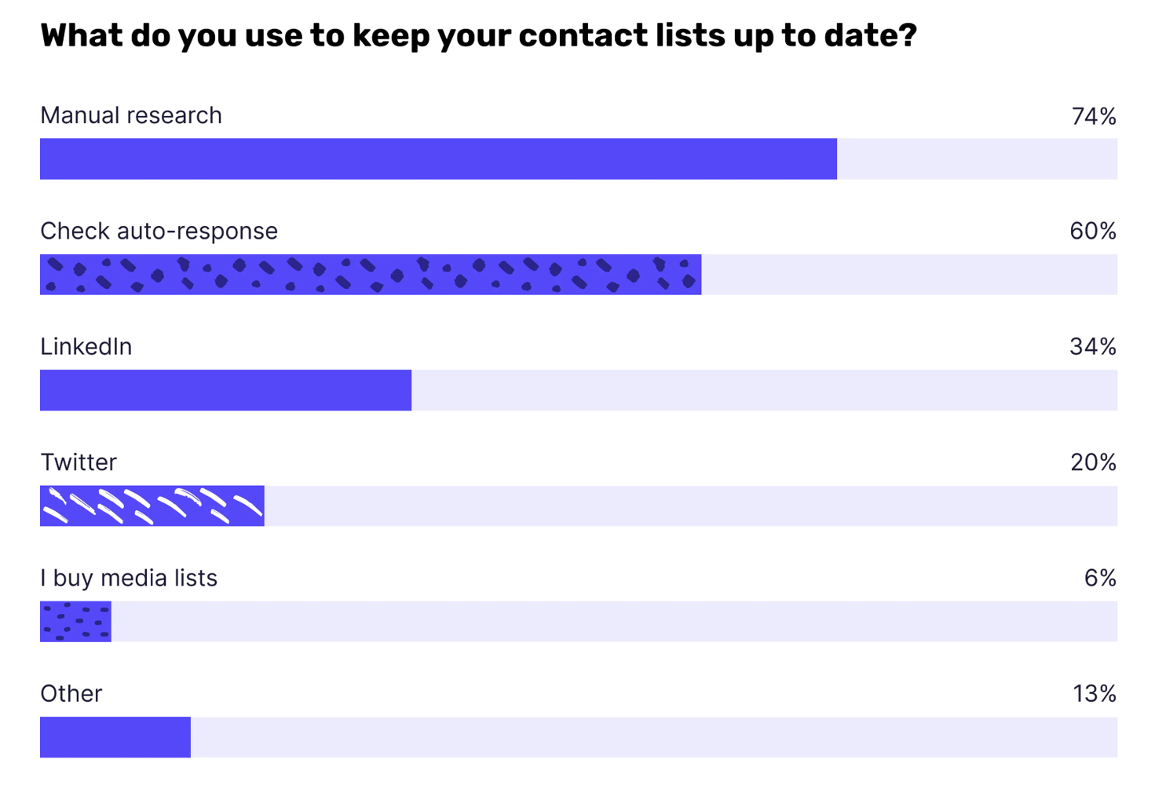Click the chart title question
This screenshot has height=785, width=1155.
pos(478,35)
